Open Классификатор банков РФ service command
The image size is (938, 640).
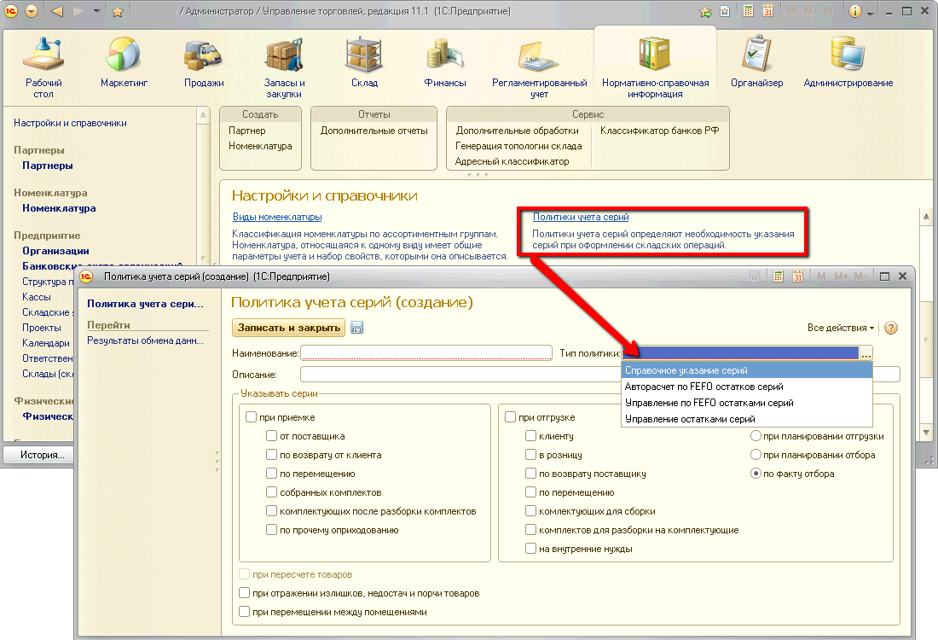(x=659, y=131)
